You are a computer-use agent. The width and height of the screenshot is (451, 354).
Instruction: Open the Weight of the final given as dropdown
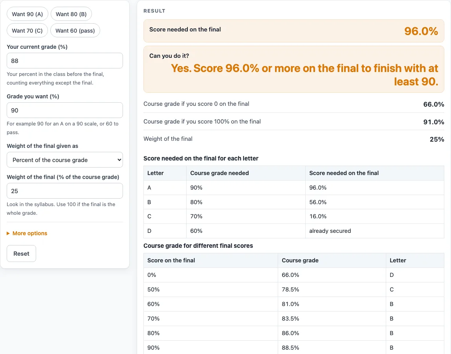(65, 160)
